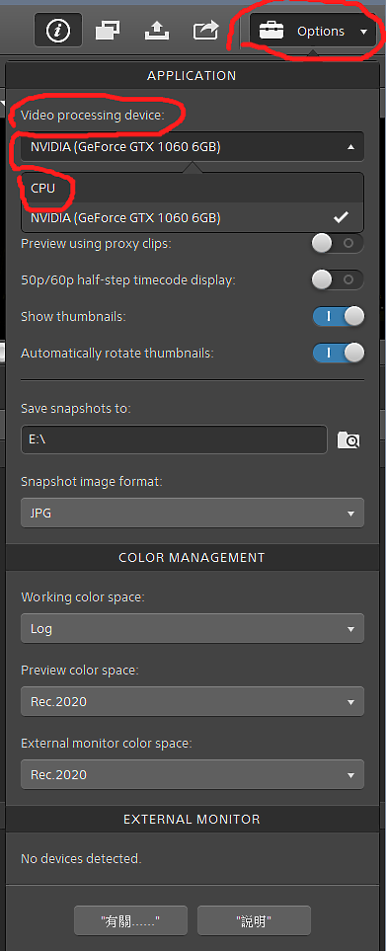Expand the Working color space Log dropdown
Image resolution: width=386 pixels, height=951 pixels.
[193, 628]
